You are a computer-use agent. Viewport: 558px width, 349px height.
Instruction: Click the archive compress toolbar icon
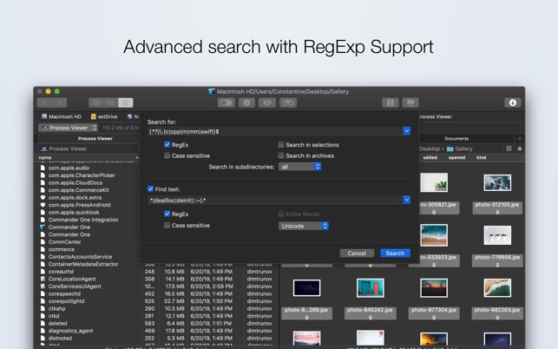coord(391,102)
